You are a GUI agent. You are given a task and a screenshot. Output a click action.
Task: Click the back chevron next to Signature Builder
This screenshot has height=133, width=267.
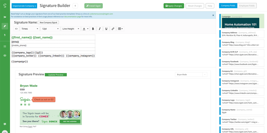coord(75,6)
